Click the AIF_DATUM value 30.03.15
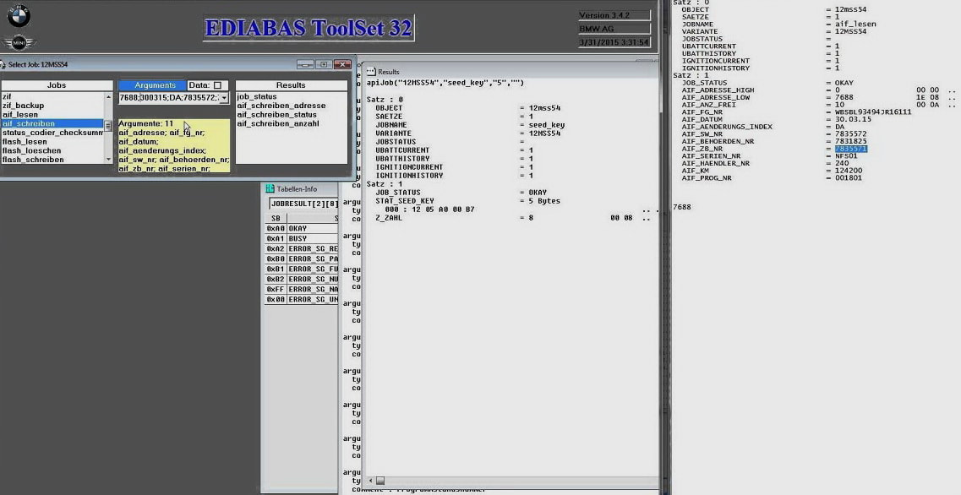961x495 pixels. (x=853, y=119)
